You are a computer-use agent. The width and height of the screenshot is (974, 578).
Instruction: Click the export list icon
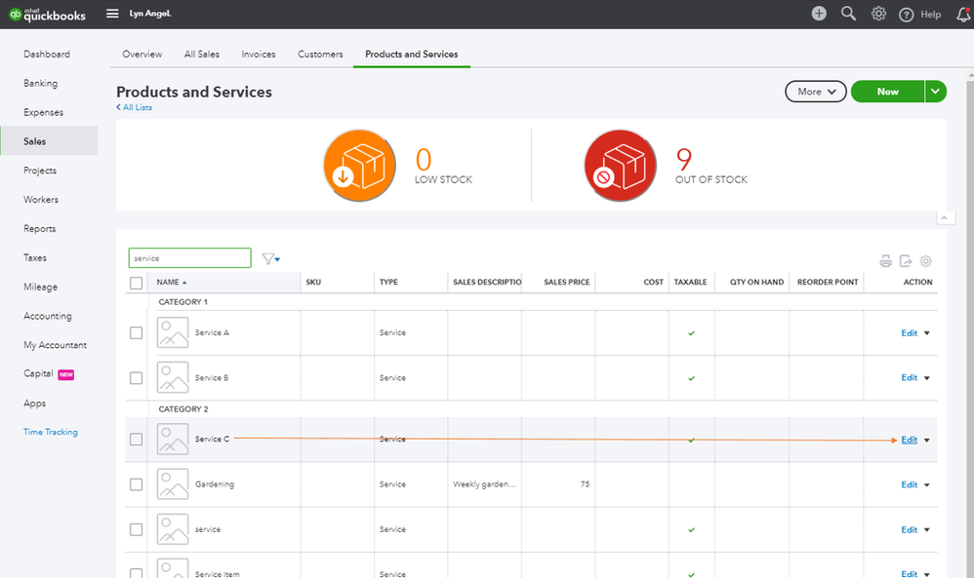[906, 261]
